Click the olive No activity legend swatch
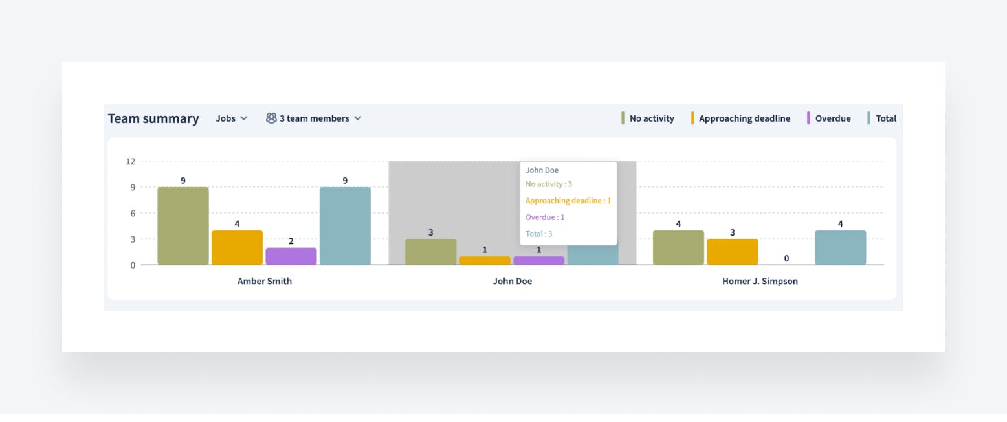The width and height of the screenshot is (1007, 422). (623, 118)
